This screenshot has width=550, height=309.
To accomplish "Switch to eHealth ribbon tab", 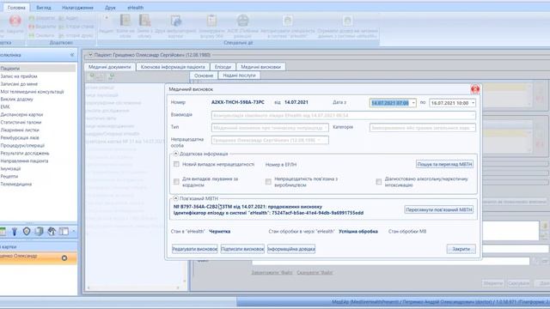I will [x=136, y=8].
